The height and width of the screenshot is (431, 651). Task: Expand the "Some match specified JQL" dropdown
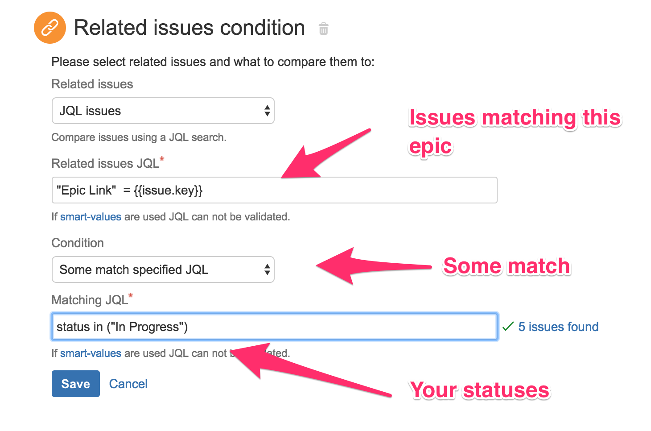163,269
